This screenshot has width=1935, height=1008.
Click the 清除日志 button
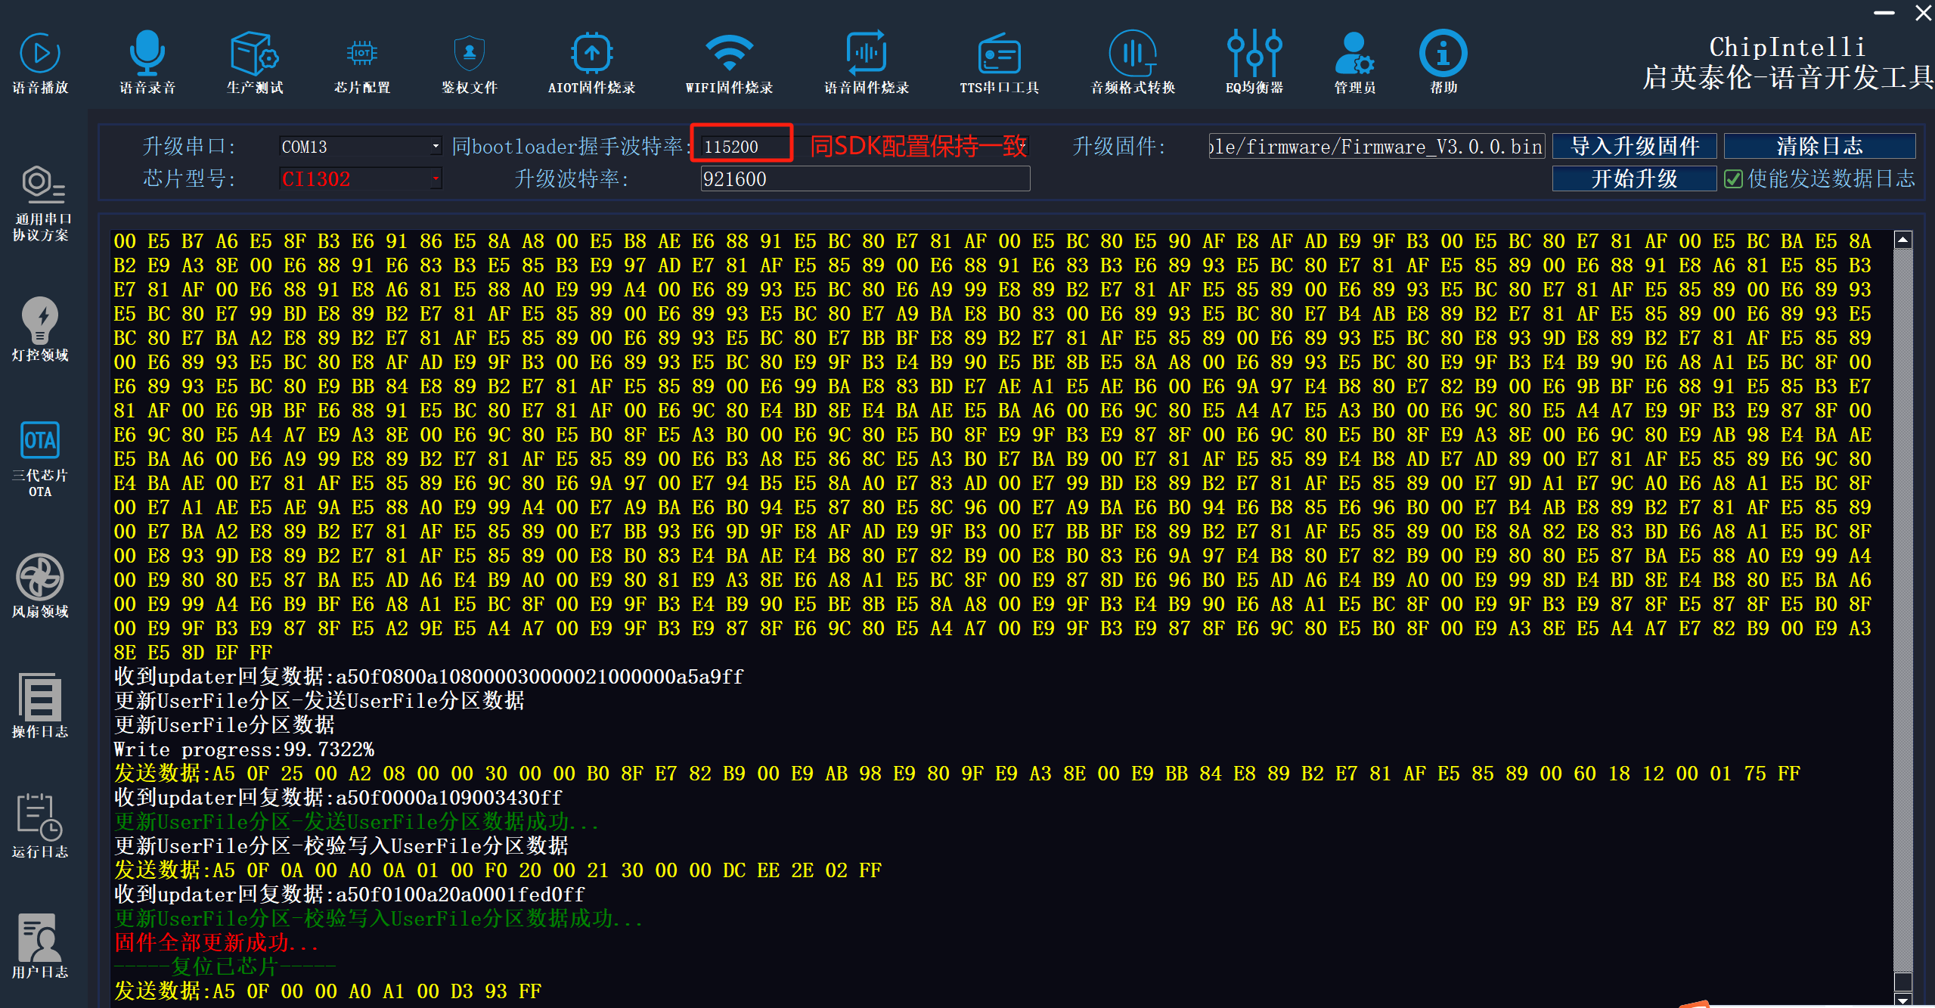1819,146
